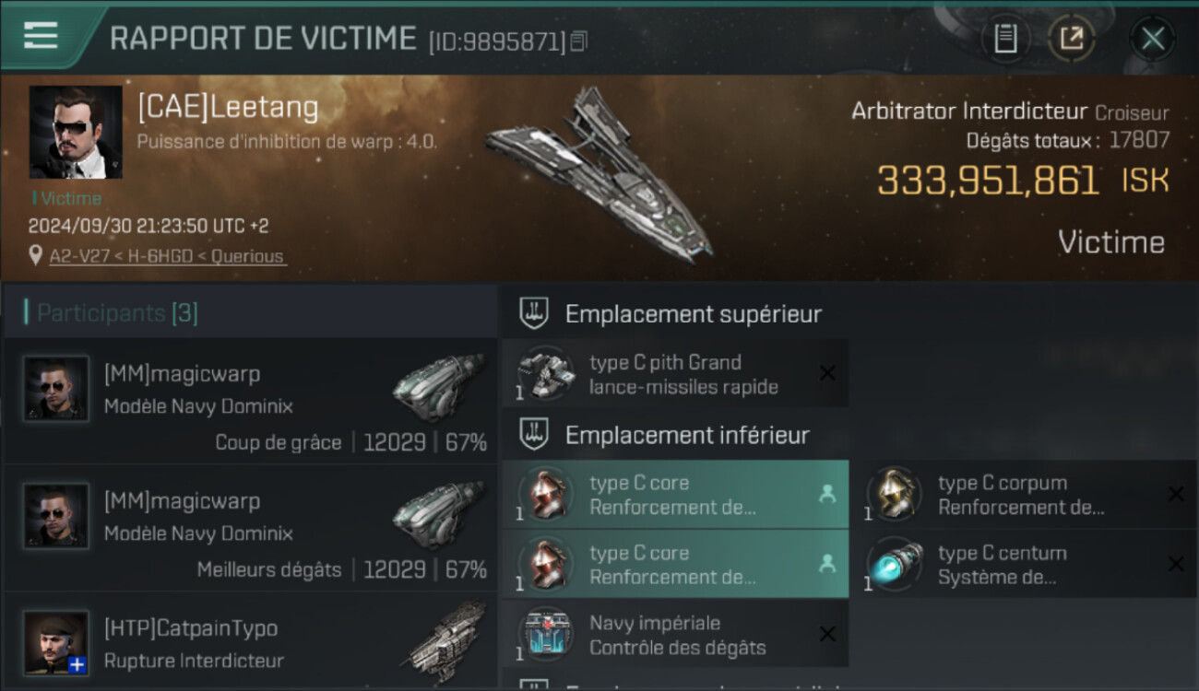Open the notes document icon in the header
Image resolution: width=1199 pixels, height=691 pixels.
tap(1005, 39)
